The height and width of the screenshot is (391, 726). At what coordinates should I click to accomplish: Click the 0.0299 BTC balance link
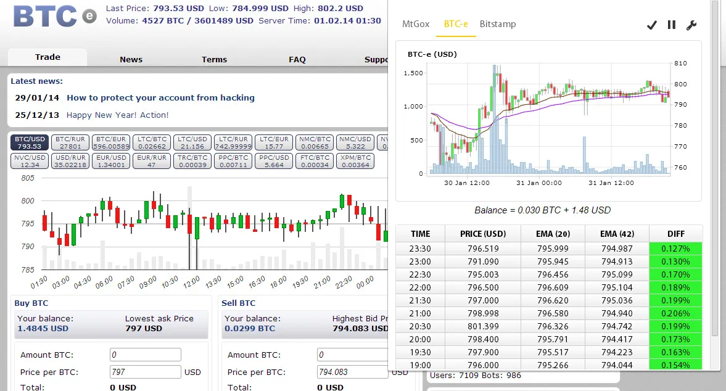[x=250, y=329]
